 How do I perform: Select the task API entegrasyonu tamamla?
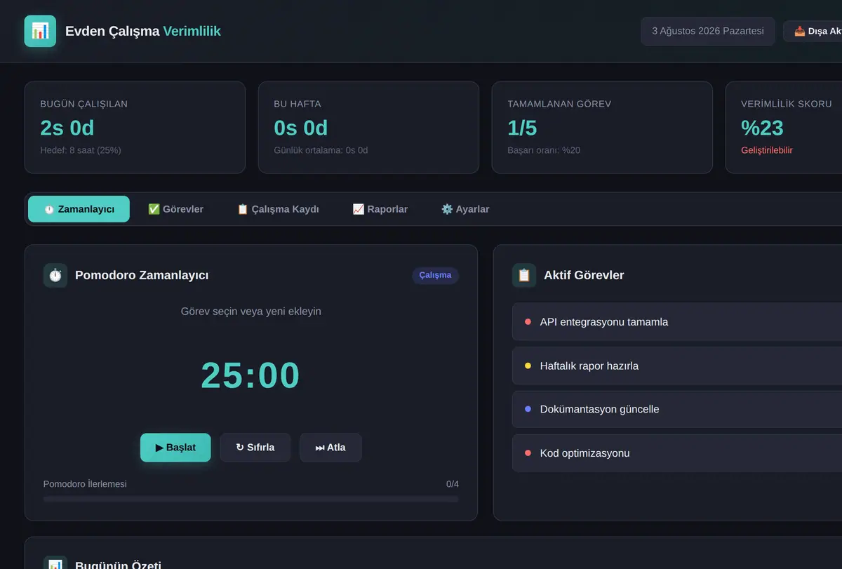[x=677, y=322]
